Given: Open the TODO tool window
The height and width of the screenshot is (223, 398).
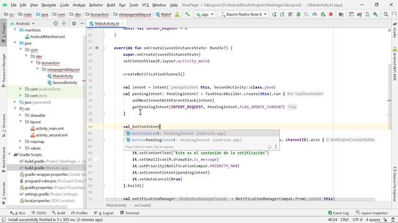Looking at the screenshot, I should (39, 213).
